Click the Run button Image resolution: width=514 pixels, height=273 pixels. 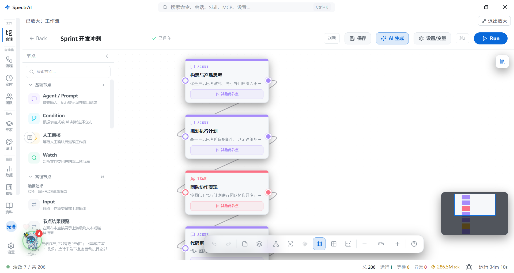pyautogui.click(x=490, y=38)
